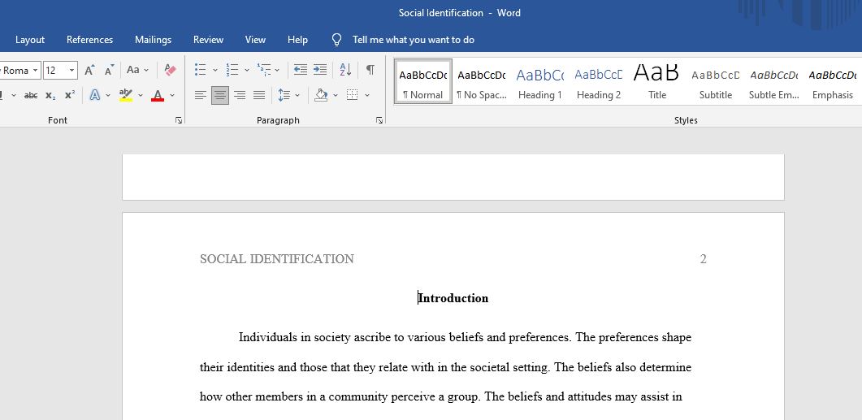The image size is (862, 420).
Task: Toggle superscript formatting
Action: (x=70, y=95)
